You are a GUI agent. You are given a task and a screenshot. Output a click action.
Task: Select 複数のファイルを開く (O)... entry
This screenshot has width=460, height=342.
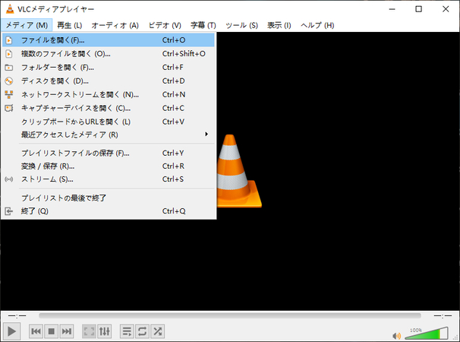[x=109, y=54]
